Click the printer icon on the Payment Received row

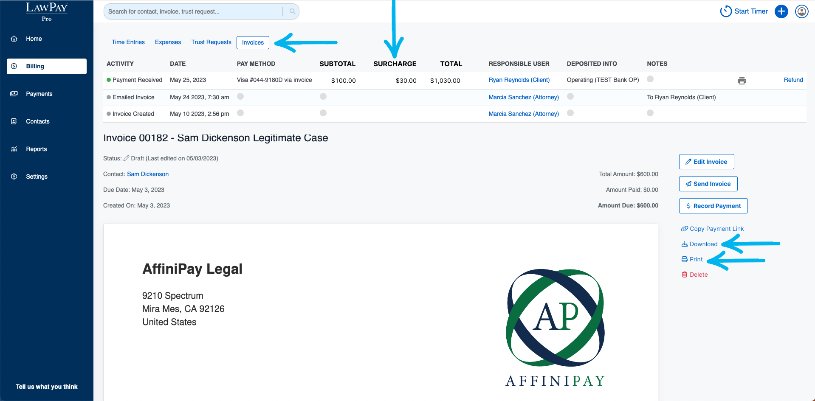point(742,80)
